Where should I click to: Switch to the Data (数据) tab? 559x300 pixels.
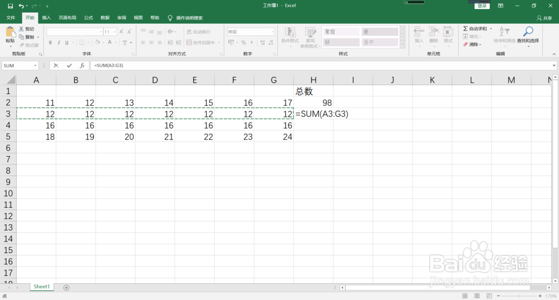(x=105, y=18)
